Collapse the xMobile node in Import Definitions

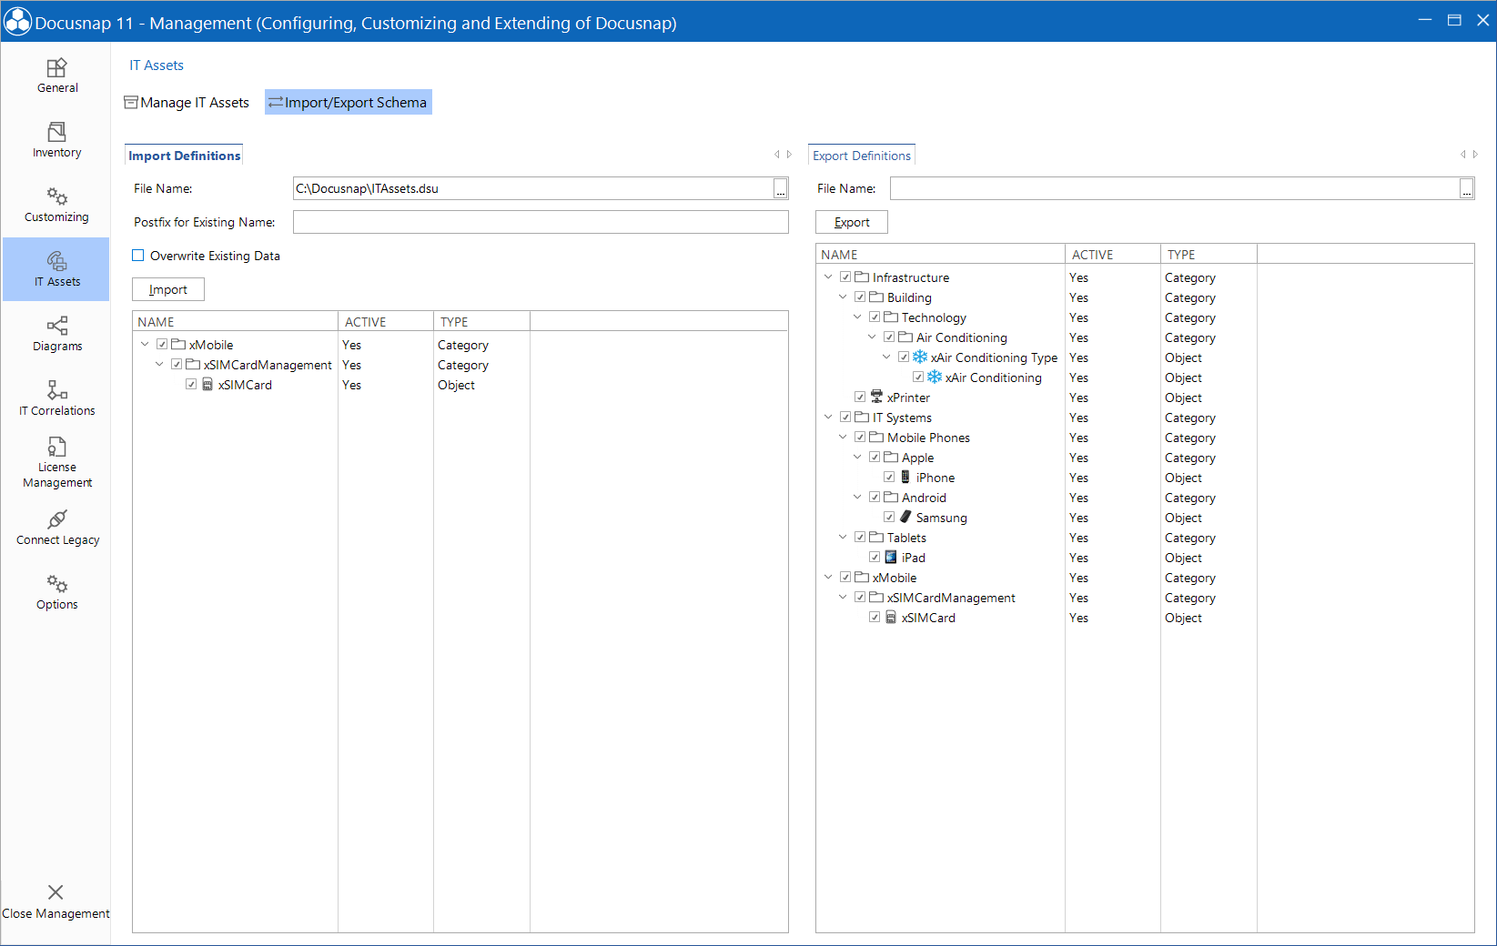[145, 344]
